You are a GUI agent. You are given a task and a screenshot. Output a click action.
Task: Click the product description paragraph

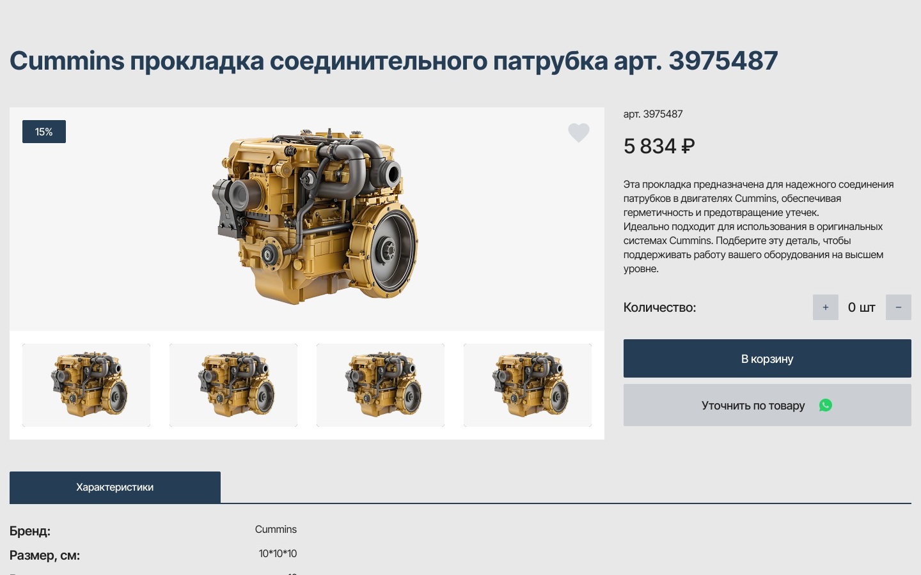[x=759, y=226]
